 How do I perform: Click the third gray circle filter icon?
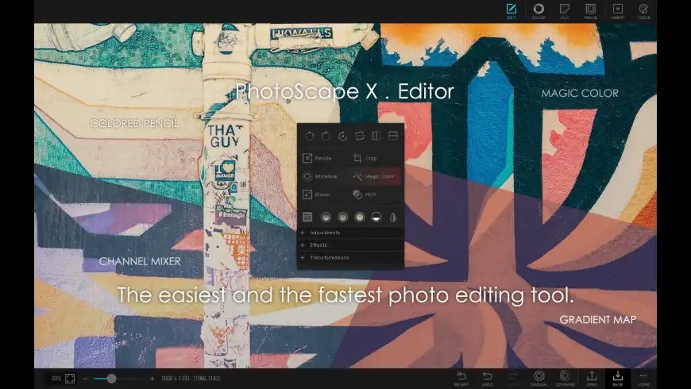pos(360,217)
